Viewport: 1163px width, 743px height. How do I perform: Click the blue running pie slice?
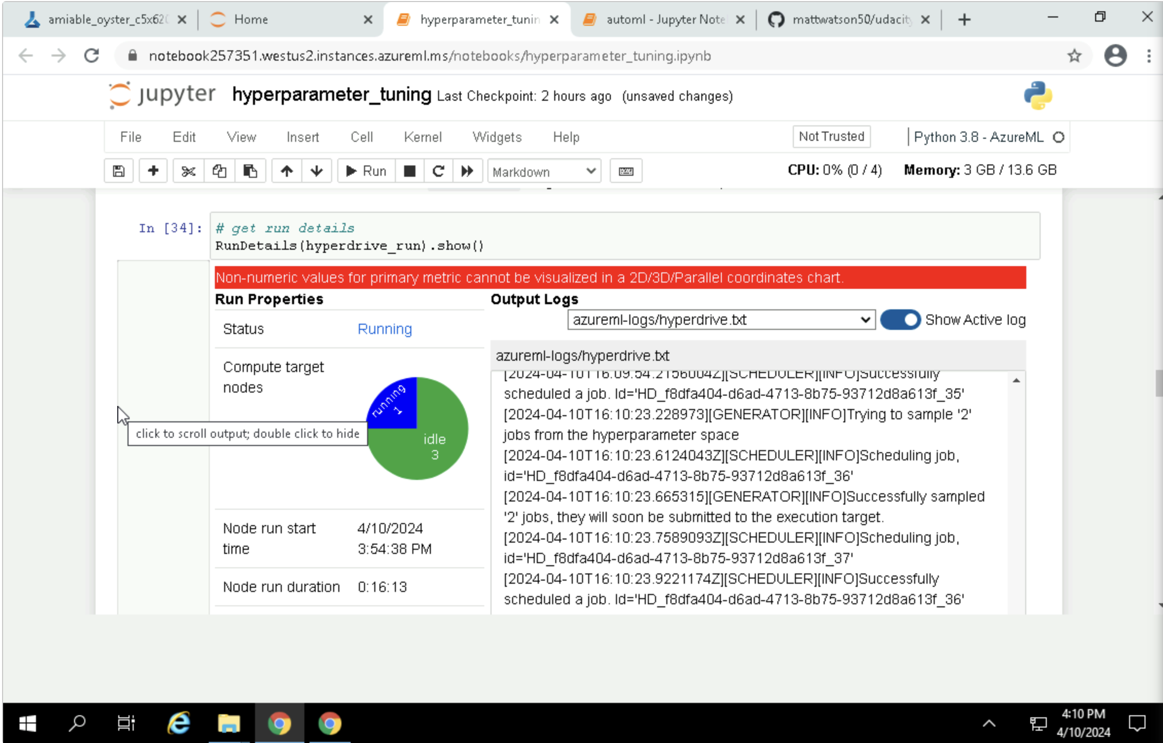pos(396,405)
